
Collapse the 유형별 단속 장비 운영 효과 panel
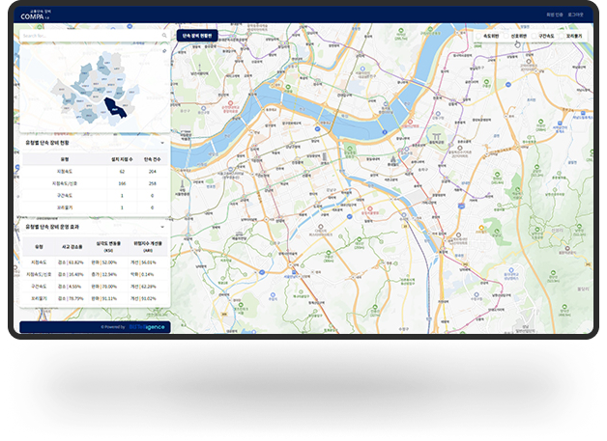click(162, 228)
